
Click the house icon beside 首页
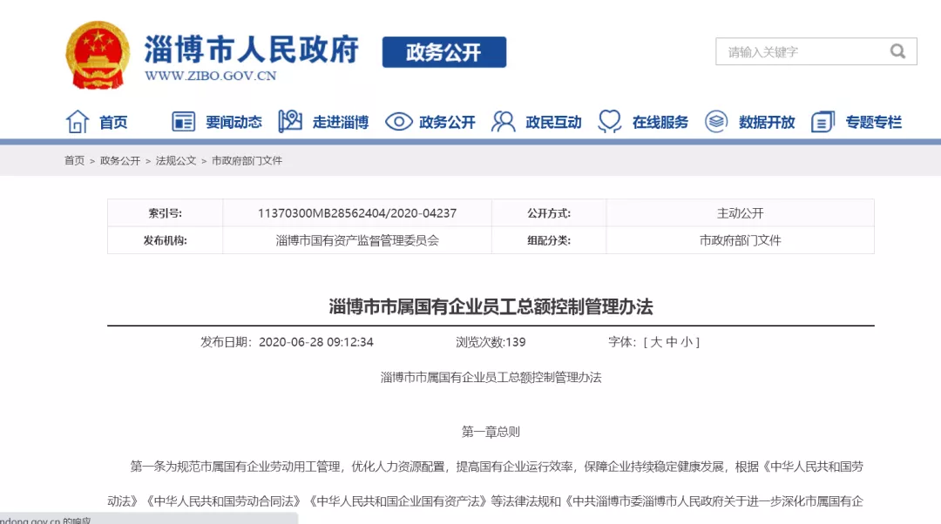78,122
